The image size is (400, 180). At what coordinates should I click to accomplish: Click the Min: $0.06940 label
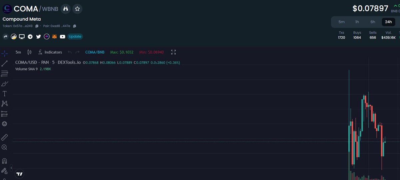coord(151,52)
